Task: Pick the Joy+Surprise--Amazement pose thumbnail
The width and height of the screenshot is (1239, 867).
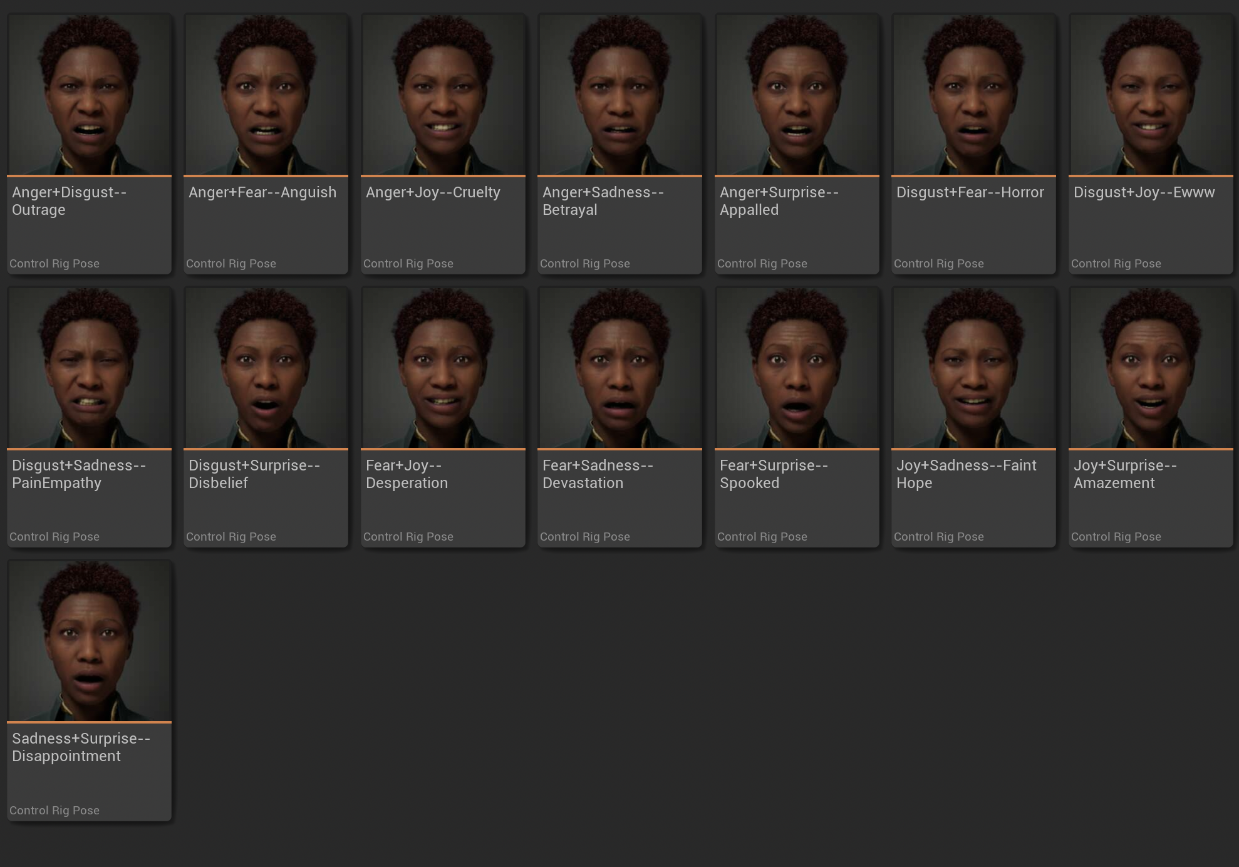Action: [1151, 368]
